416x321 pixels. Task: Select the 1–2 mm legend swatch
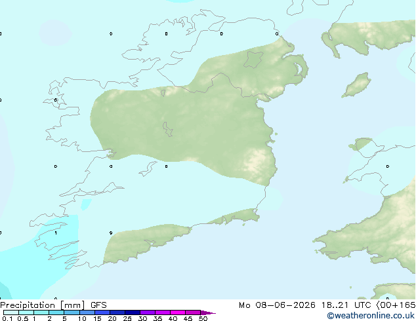[41, 312]
